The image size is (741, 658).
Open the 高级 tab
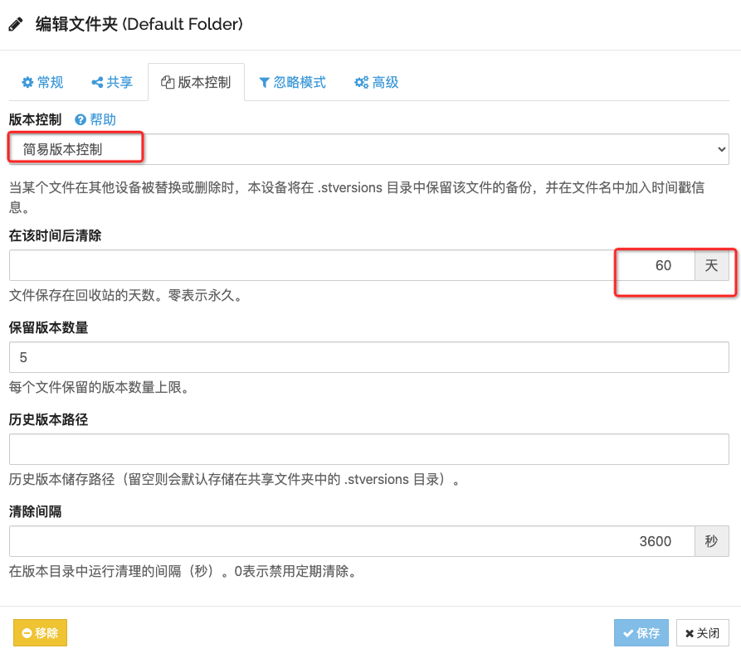click(377, 83)
